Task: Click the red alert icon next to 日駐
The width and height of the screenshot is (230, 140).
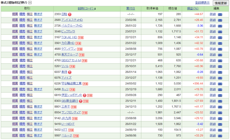Action: 70,14
